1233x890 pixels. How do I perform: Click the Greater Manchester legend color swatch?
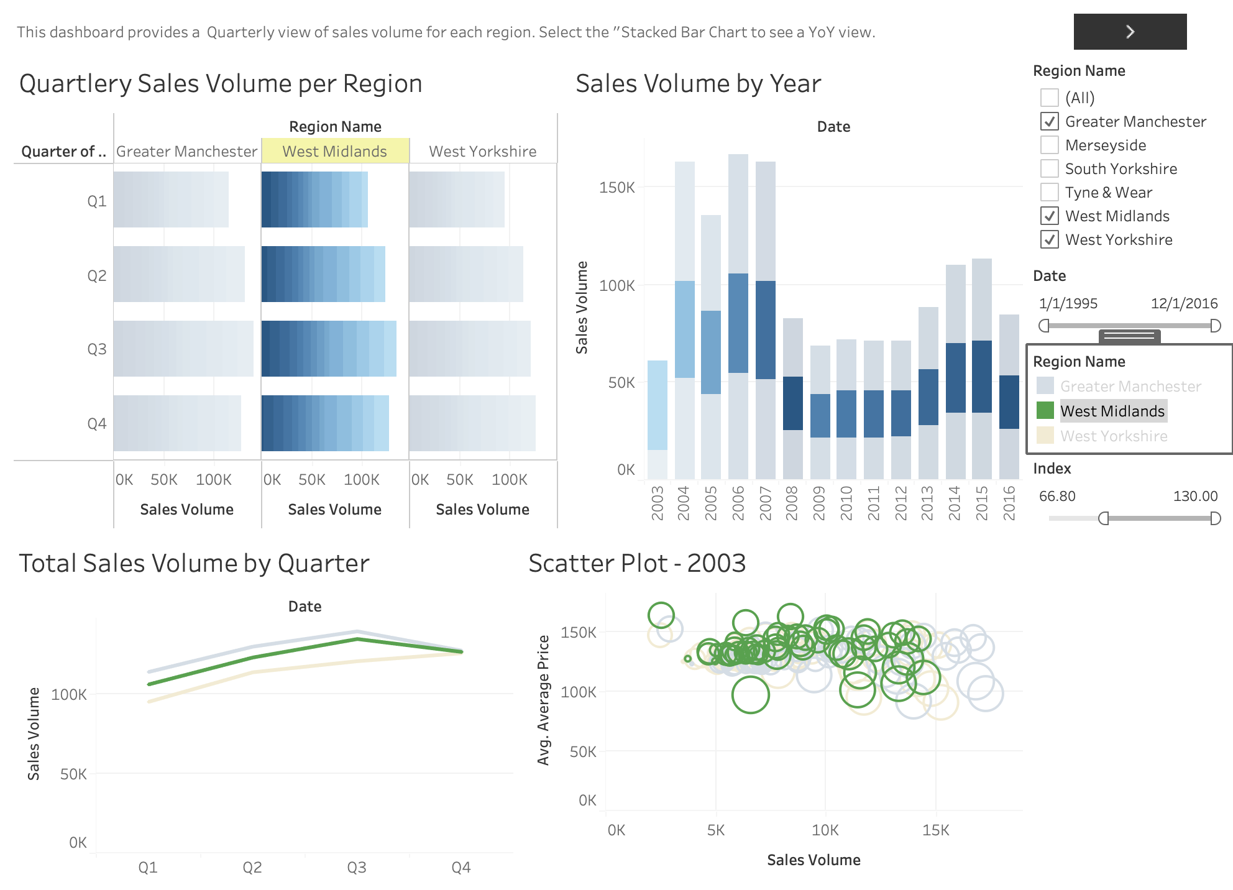click(1045, 386)
